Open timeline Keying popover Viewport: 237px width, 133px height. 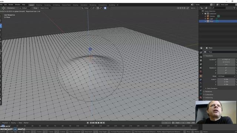point(14,123)
